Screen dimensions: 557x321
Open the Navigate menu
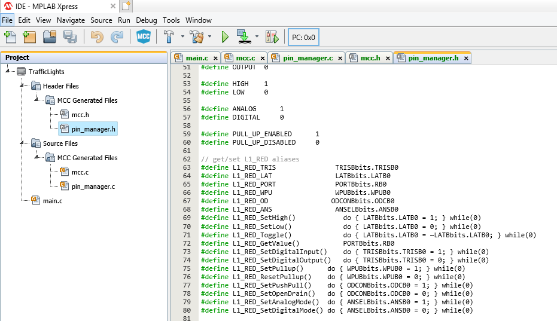click(x=71, y=20)
